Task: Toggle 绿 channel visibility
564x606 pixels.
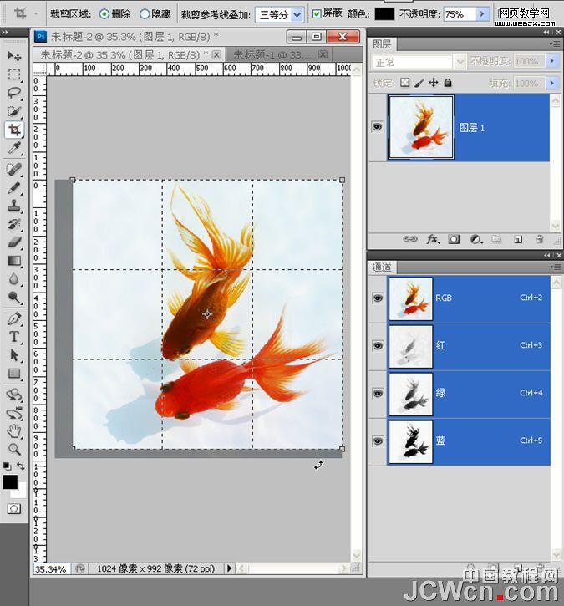Action: (x=378, y=394)
